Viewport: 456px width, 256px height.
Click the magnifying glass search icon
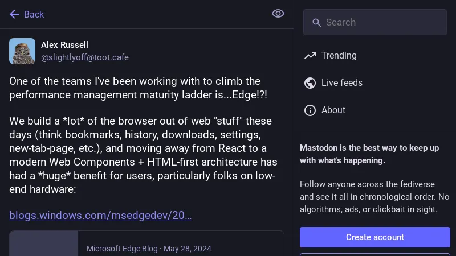(316, 23)
